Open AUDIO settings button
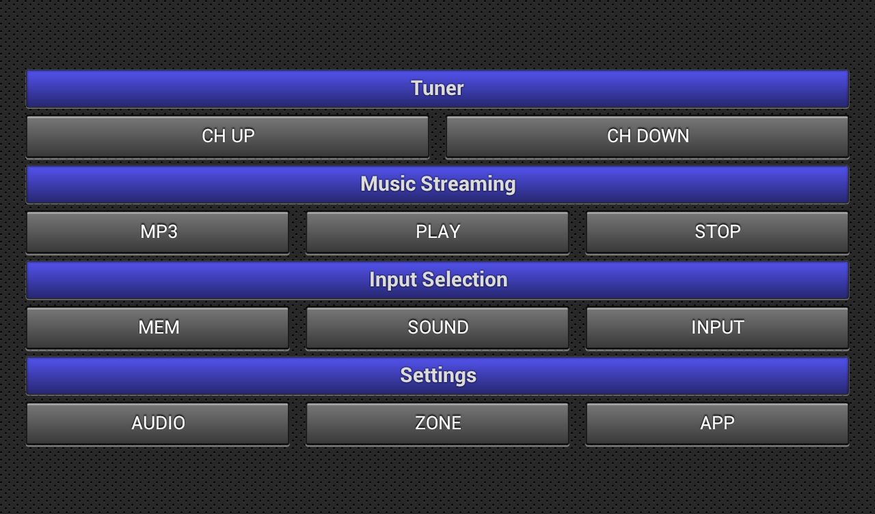875x514 pixels. tap(158, 423)
